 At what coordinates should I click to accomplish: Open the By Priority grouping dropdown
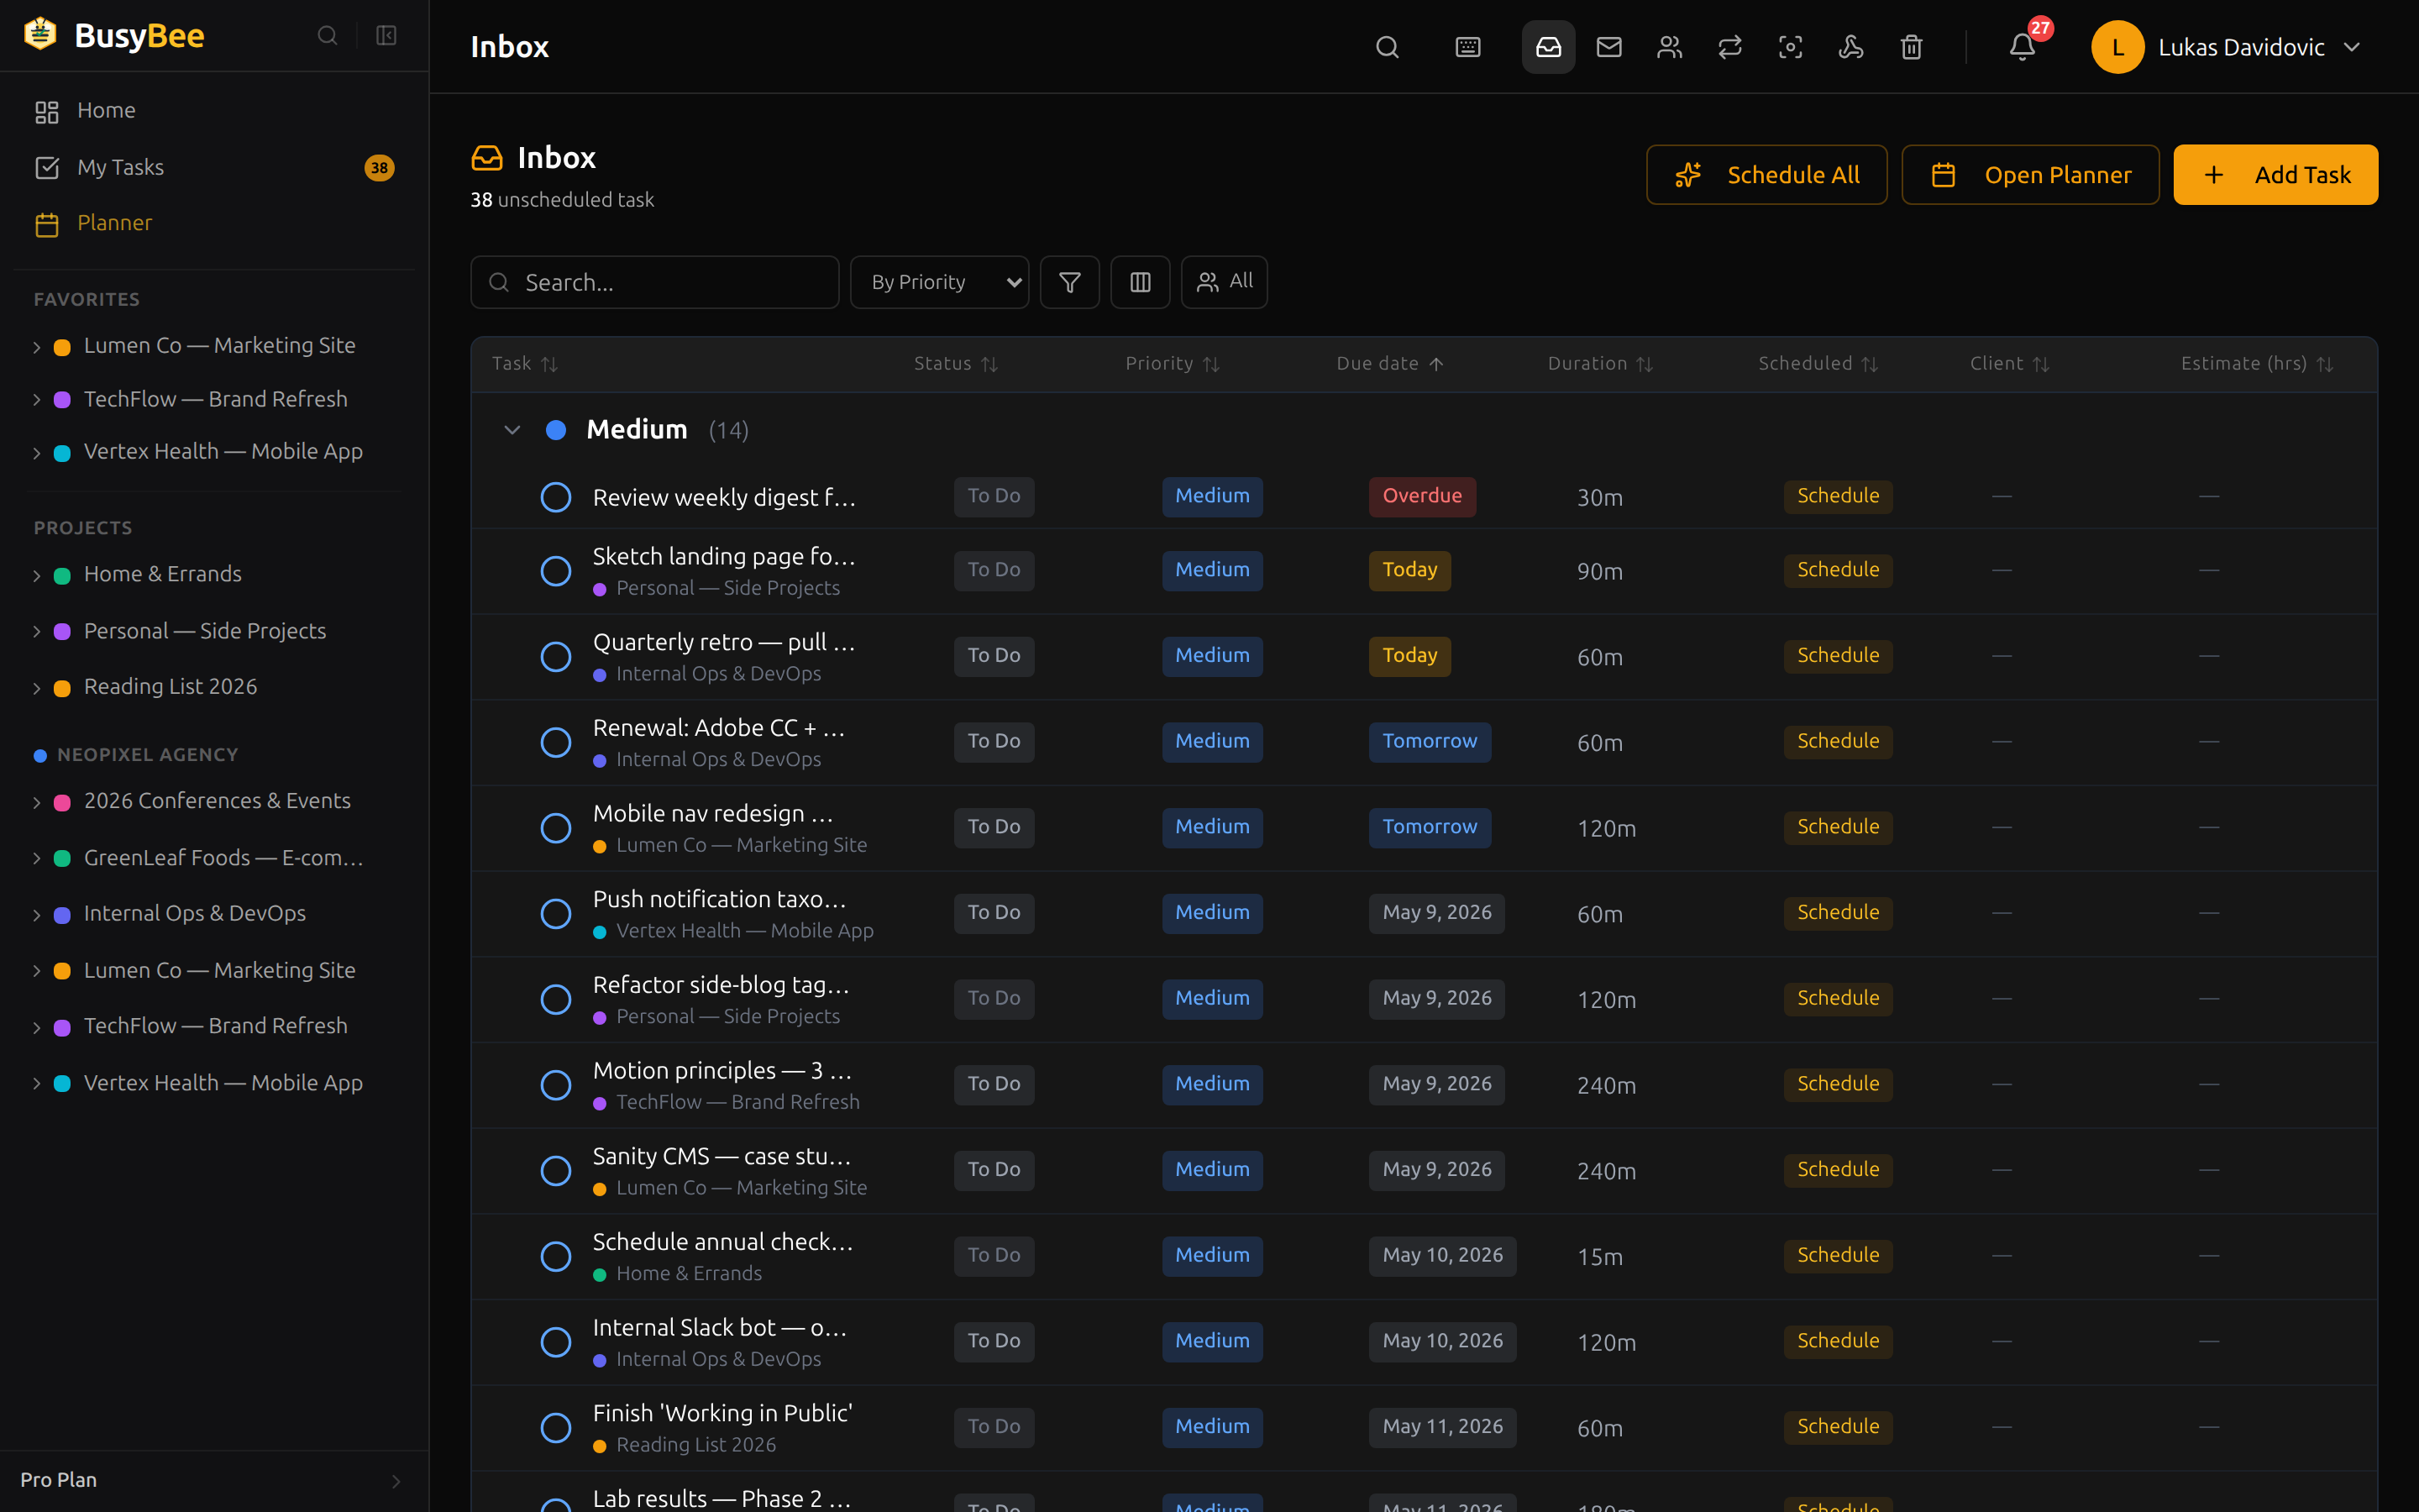(940, 282)
